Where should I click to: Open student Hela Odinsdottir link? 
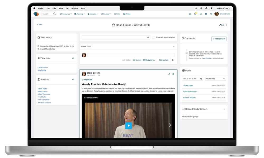tap(44, 100)
